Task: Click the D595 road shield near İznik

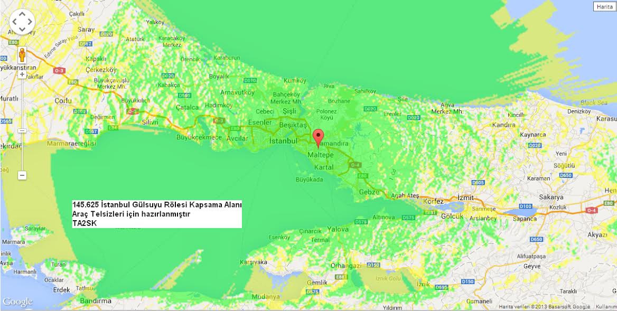Action: pyautogui.click(x=442, y=287)
